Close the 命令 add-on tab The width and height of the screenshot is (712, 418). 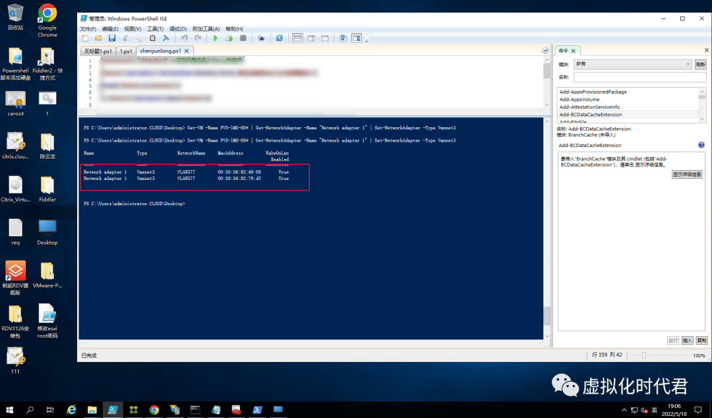(x=573, y=51)
